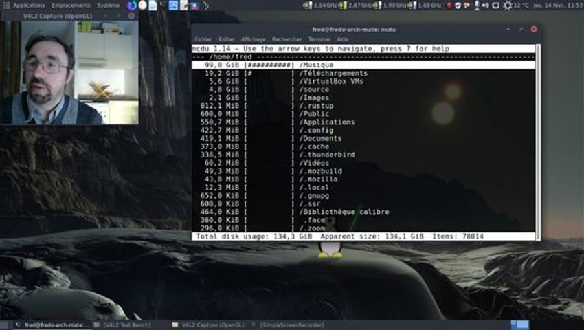Select the /.mozbuild row in ncdu
Viewport: 584px width, 330px height.
[363, 171]
